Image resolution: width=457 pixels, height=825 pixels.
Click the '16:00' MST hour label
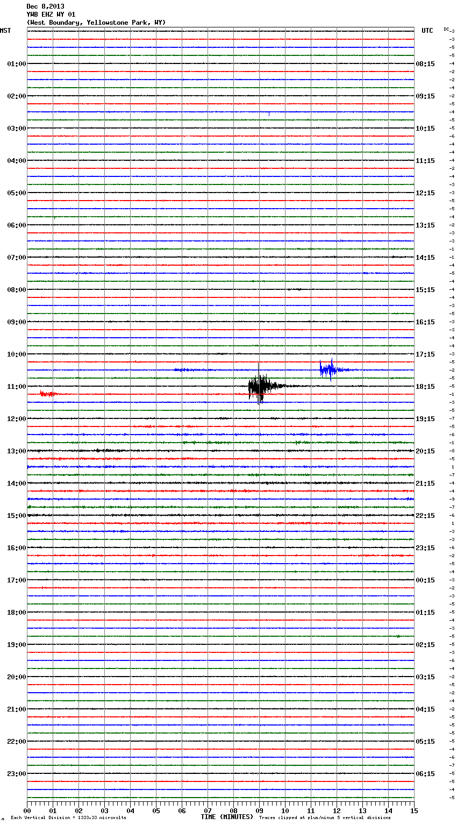click(17, 548)
